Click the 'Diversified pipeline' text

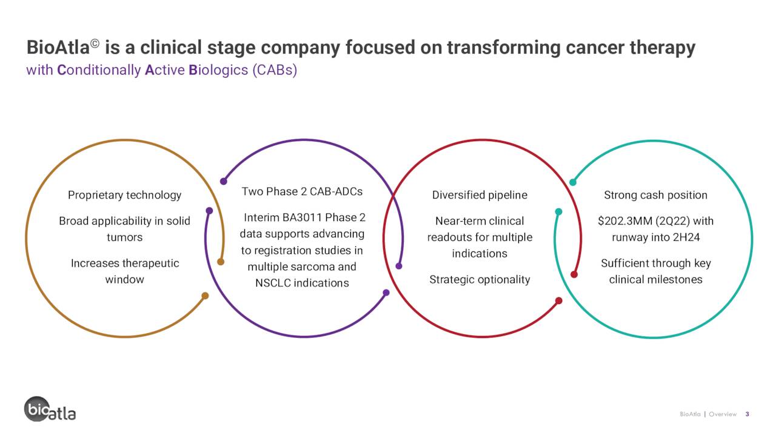click(x=480, y=195)
